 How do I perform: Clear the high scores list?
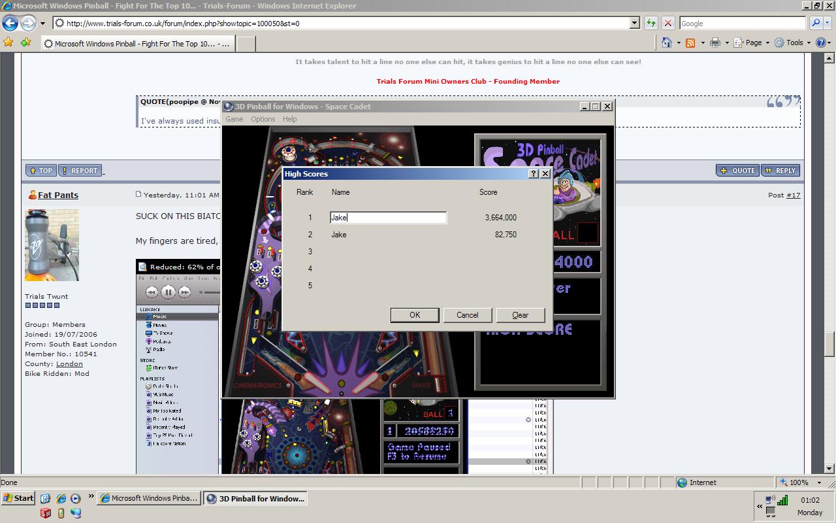coord(521,315)
